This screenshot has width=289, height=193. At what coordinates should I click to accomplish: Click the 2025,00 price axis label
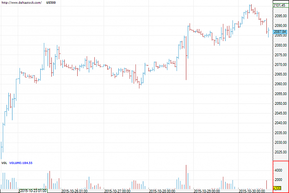pos(281,152)
